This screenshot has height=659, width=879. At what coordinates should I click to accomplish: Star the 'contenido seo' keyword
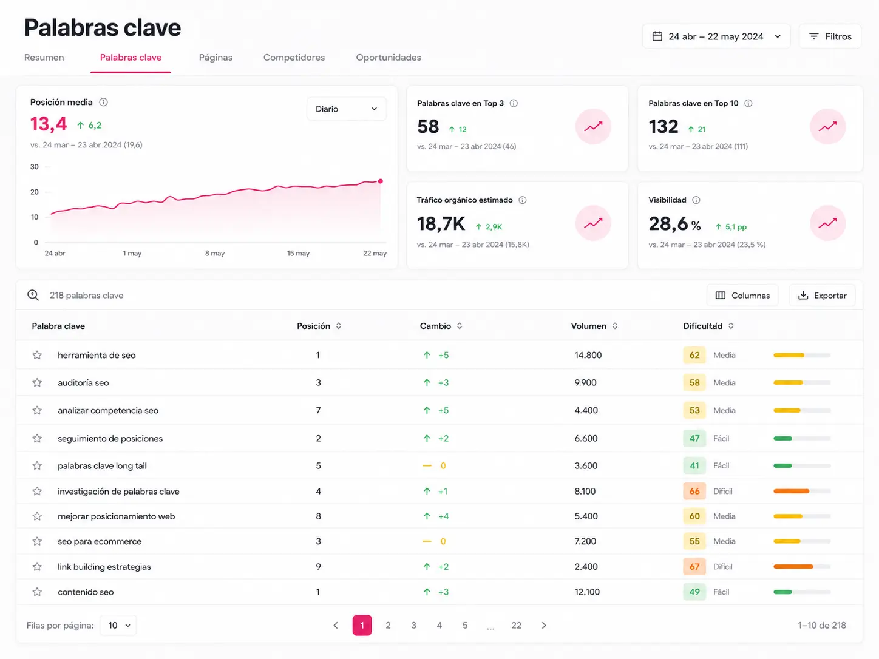[37, 592]
